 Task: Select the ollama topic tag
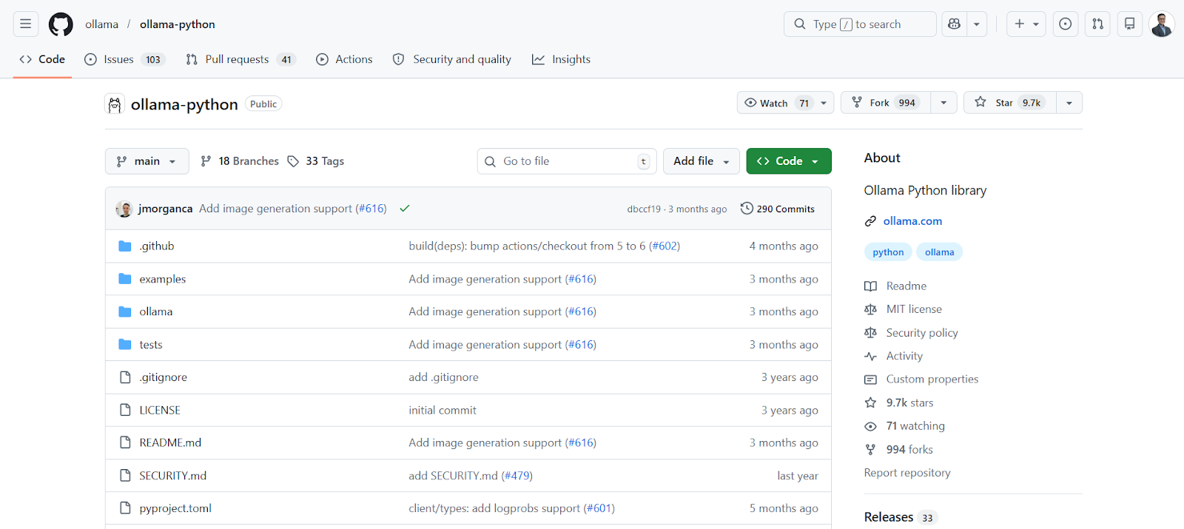tap(940, 252)
